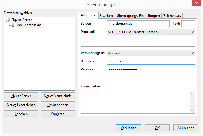The height and width of the screenshot is (136, 203).
Task: Open the Protokoll dropdown
Action: coord(151,32)
